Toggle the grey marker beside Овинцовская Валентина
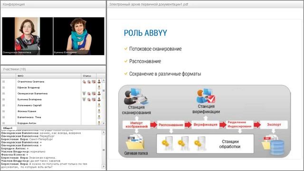This screenshot has height=171, width=304. coord(3,94)
